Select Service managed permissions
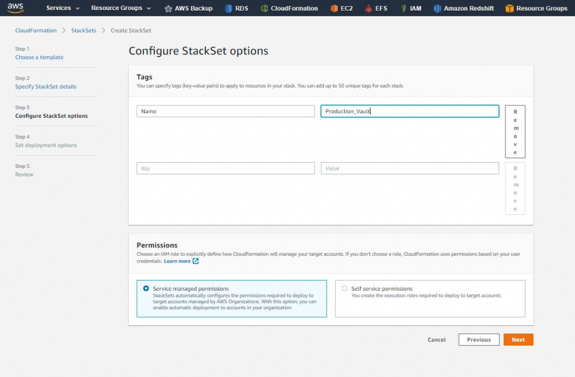The height and width of the screenshot is (377, 575). [x=146, y=288]
